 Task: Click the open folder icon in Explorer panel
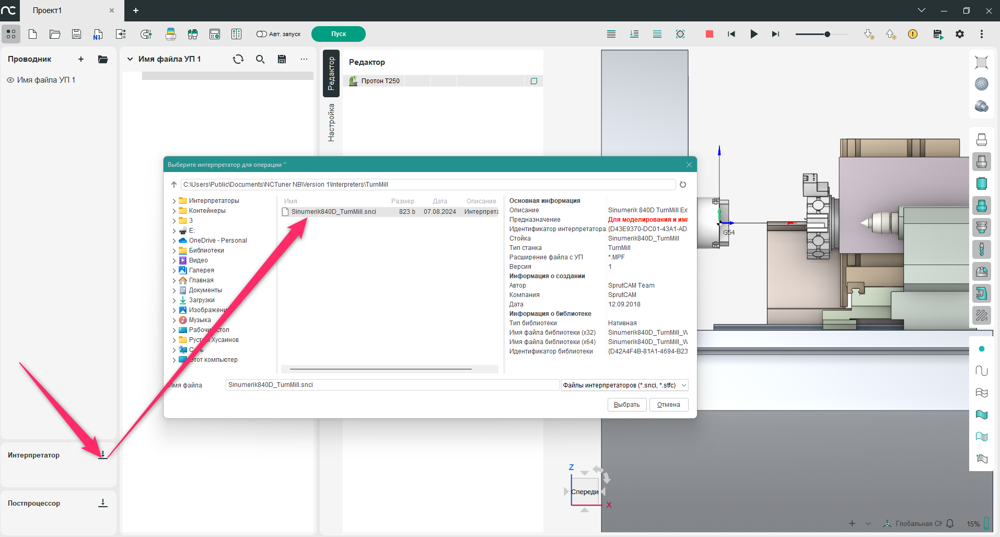103,59
